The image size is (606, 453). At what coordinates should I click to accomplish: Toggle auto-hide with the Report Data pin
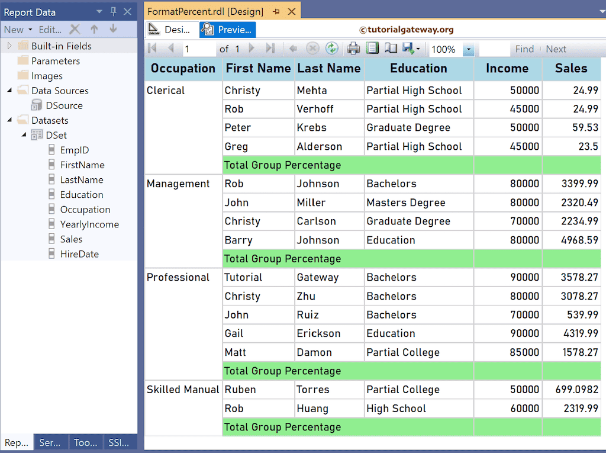coord(112,11)
